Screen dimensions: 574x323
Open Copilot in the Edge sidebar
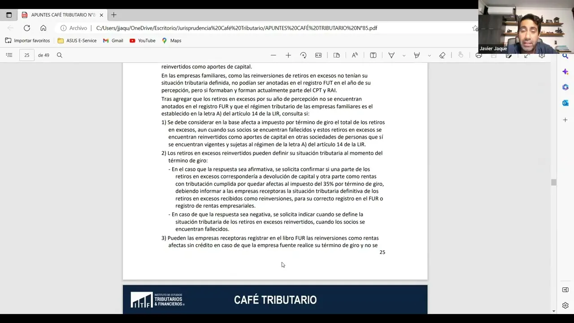(x=565, y=72)
